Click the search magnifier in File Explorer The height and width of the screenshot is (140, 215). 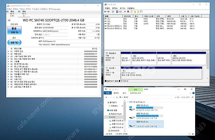[x=192, y=97]
